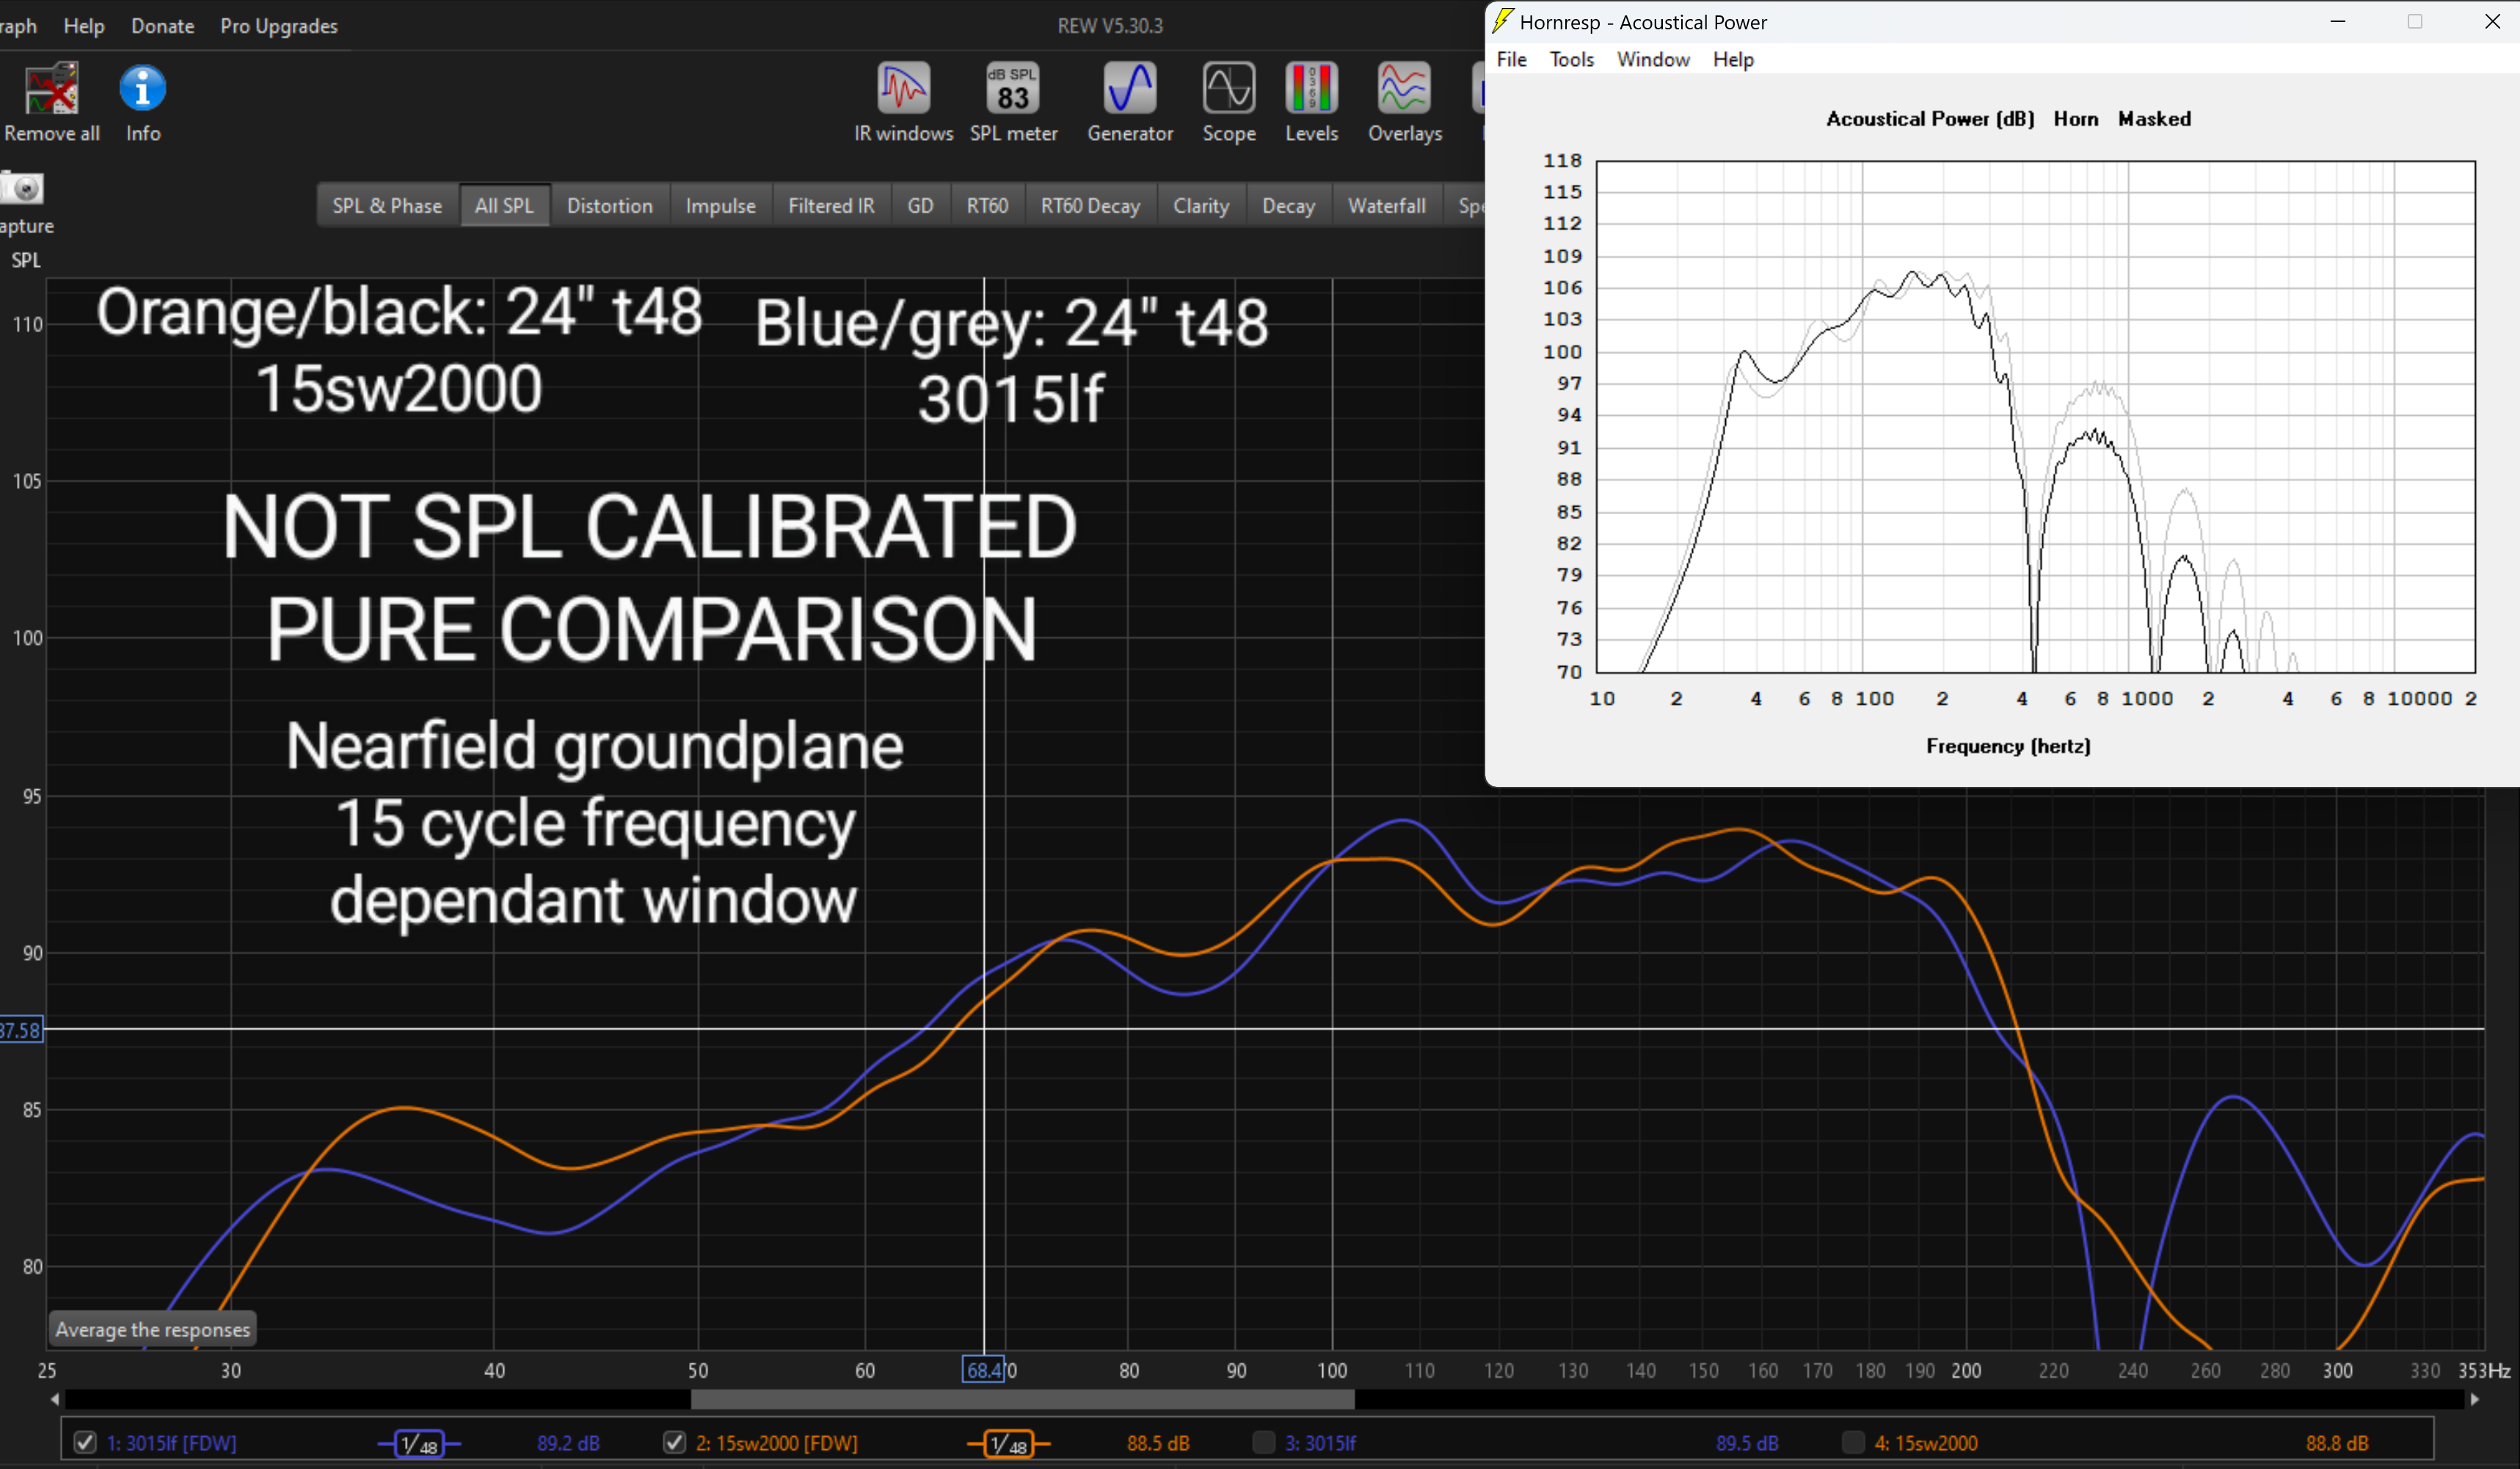Viewport: 2520px width, 1469px height.
Task: Enable trace 4: 15sw2000 checkbox
Action: [x=1852, y=1442]
